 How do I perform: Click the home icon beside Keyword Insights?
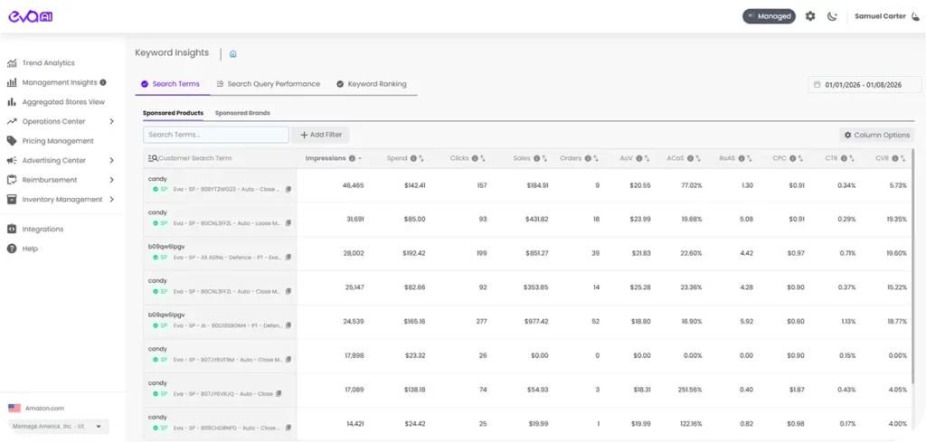point(232,54)
